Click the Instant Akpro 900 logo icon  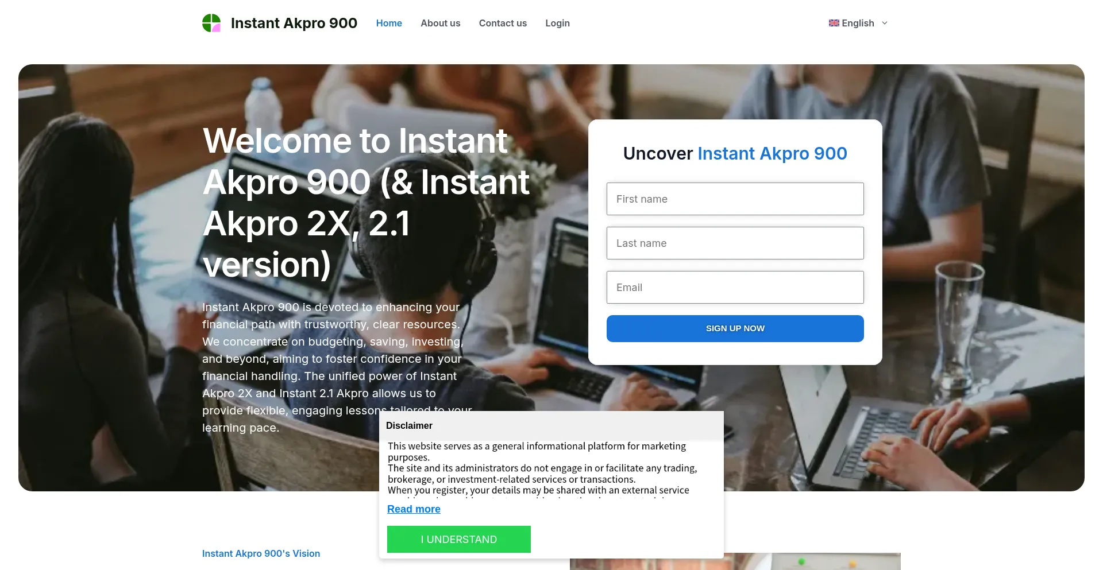pyautogui.click(x=211, y=23)
